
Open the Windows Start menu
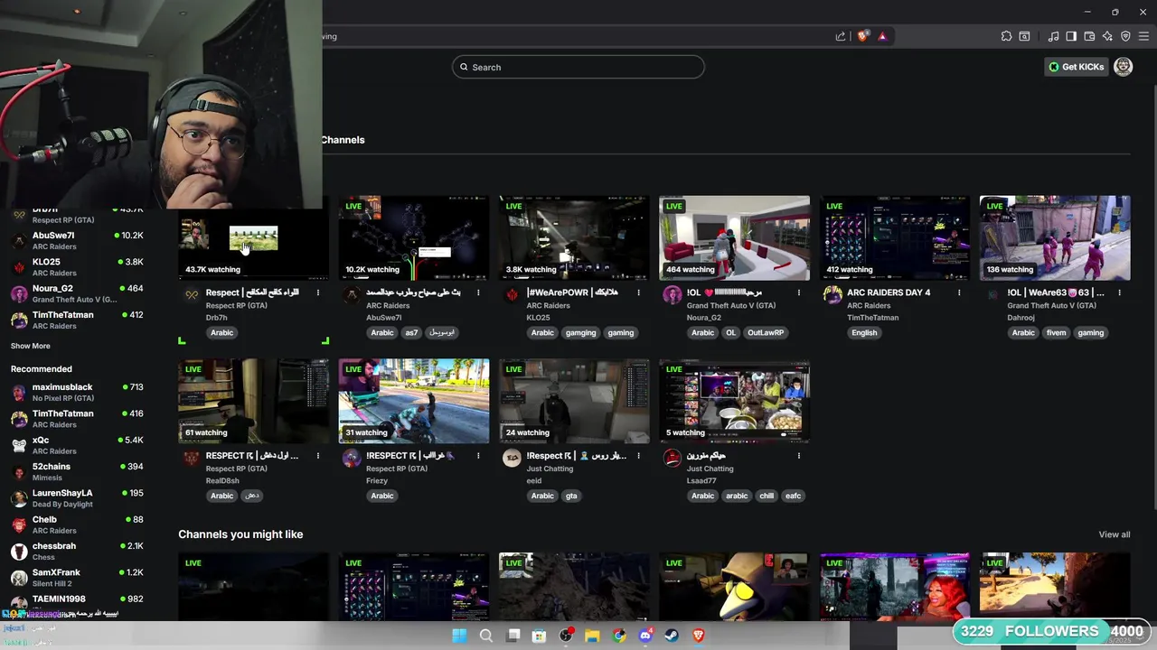pyautogui.click(x=459, y=636)
